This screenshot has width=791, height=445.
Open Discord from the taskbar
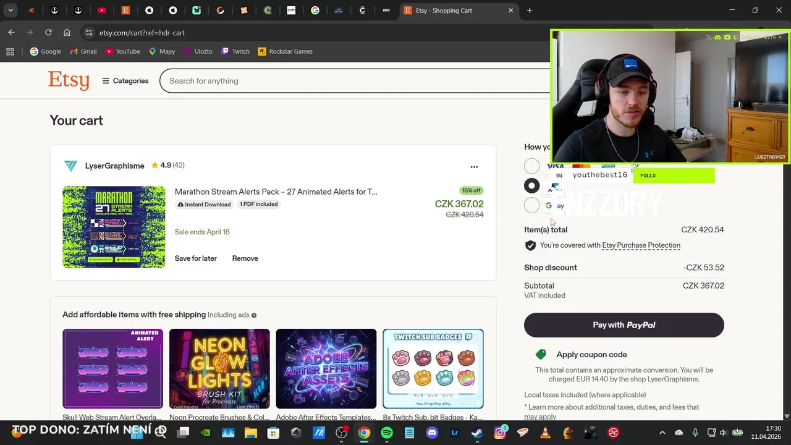click(x=432, y=433)
